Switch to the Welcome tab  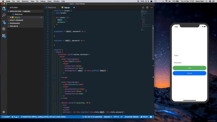click(x=52, y=7)
